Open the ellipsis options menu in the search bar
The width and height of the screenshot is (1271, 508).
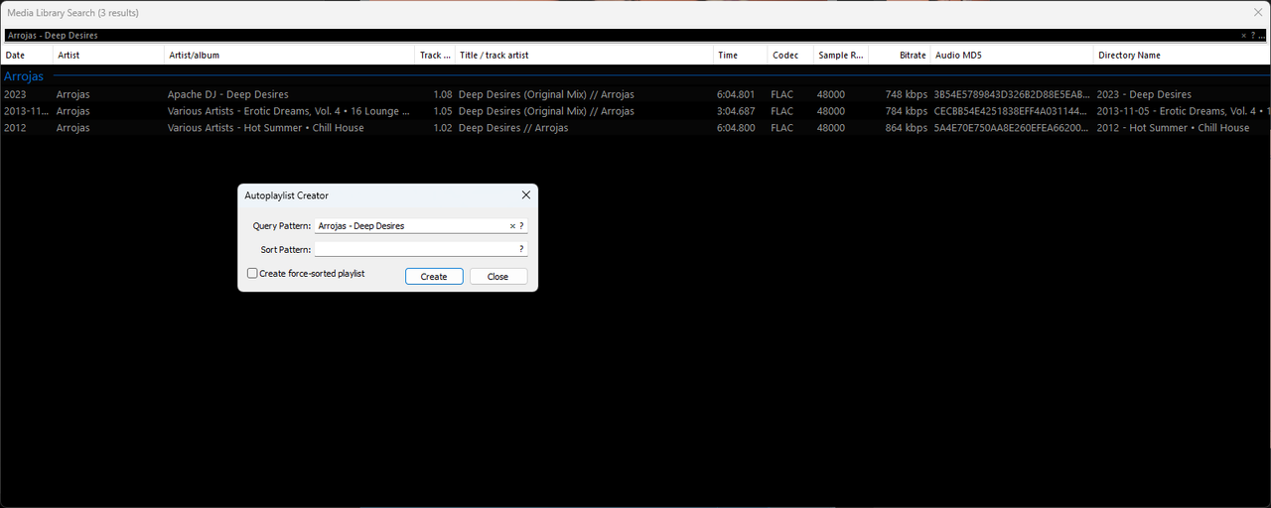click(1262, 36)
